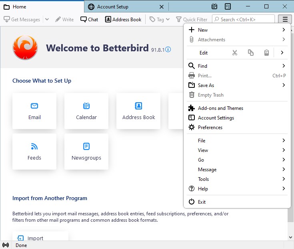
Task: Open the Message submenu
Action: click(237, 169)
